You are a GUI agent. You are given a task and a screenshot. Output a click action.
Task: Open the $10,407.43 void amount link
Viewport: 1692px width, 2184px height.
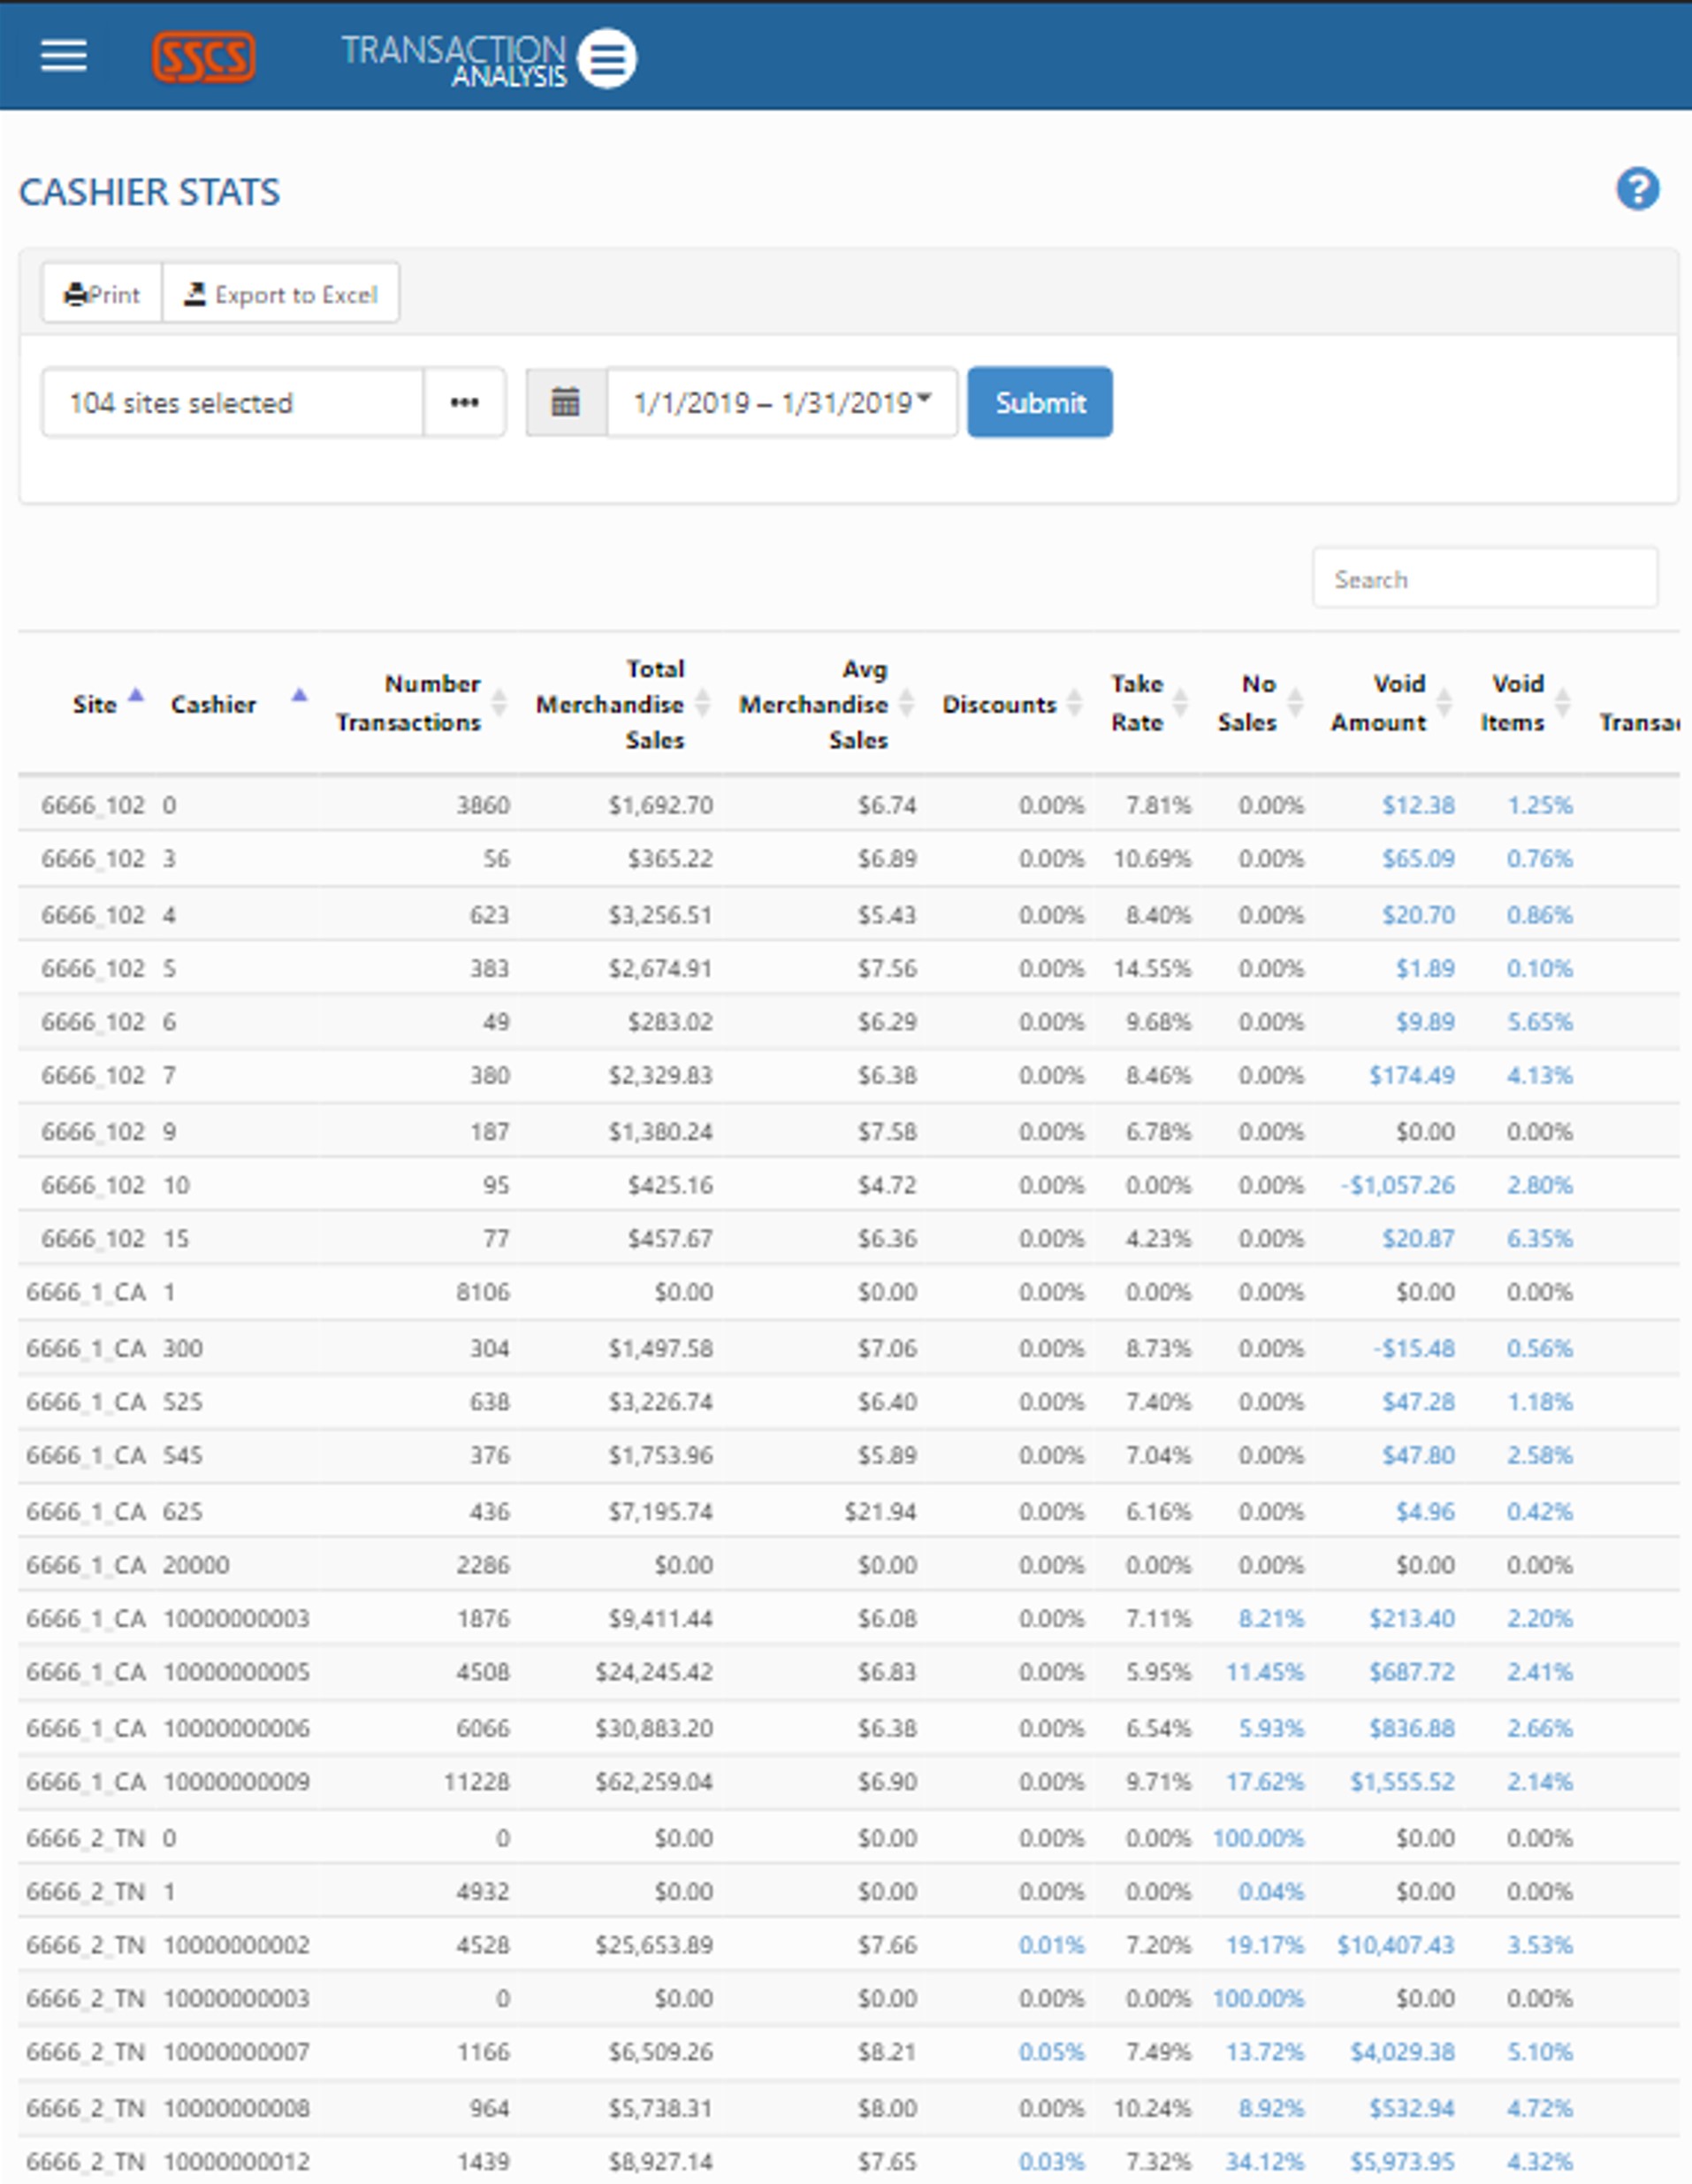pyautogui.click(x=1395, y=1945)
